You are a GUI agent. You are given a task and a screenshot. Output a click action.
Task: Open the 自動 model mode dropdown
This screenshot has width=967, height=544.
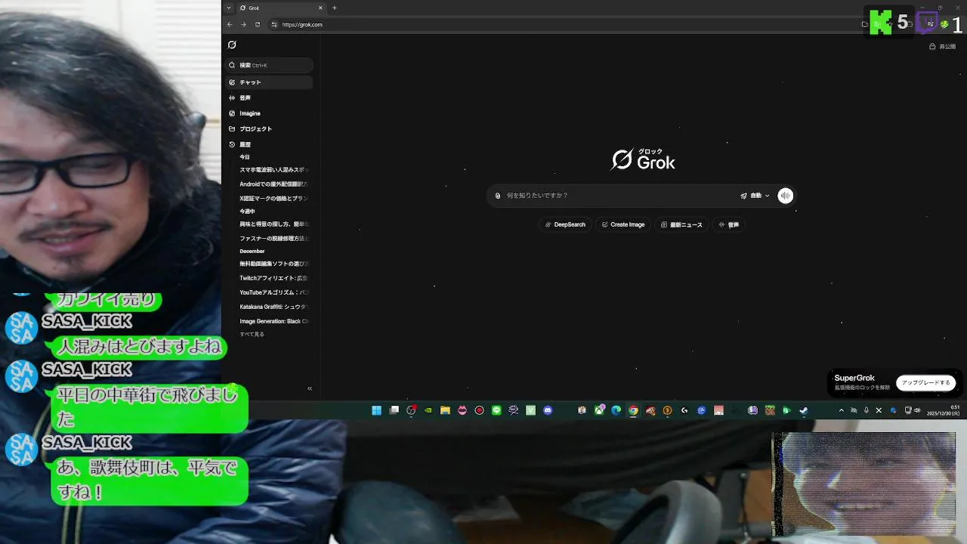755,196
